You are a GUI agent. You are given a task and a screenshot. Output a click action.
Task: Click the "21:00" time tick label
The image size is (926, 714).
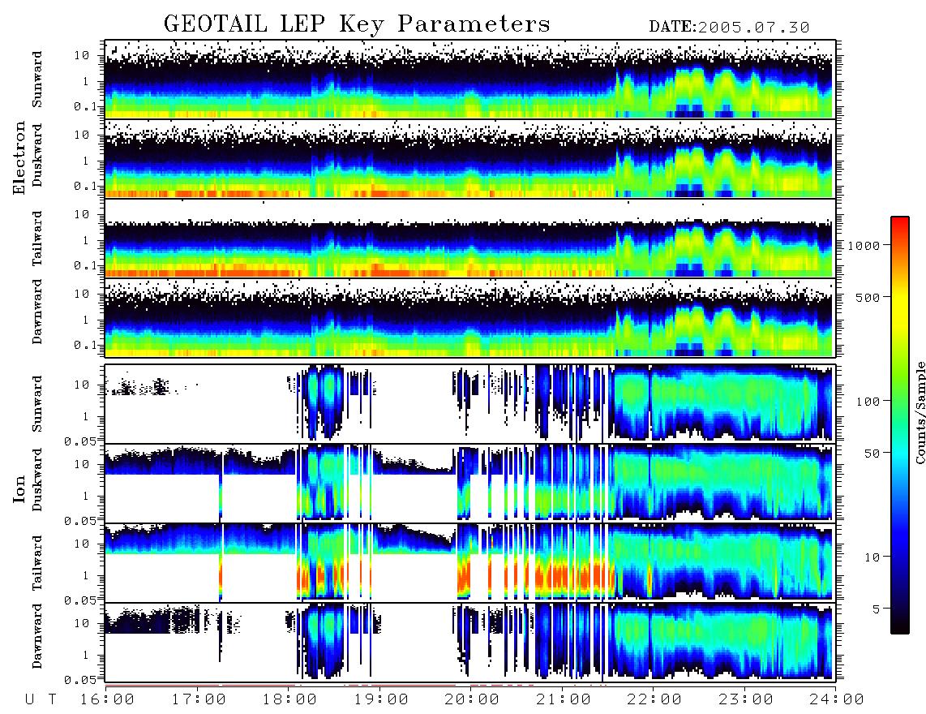(x=564, y=699)
